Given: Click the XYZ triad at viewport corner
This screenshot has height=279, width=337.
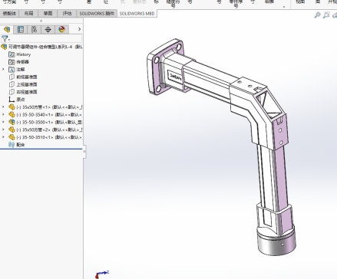Looking at the screenshot, I should coord(102,274).
